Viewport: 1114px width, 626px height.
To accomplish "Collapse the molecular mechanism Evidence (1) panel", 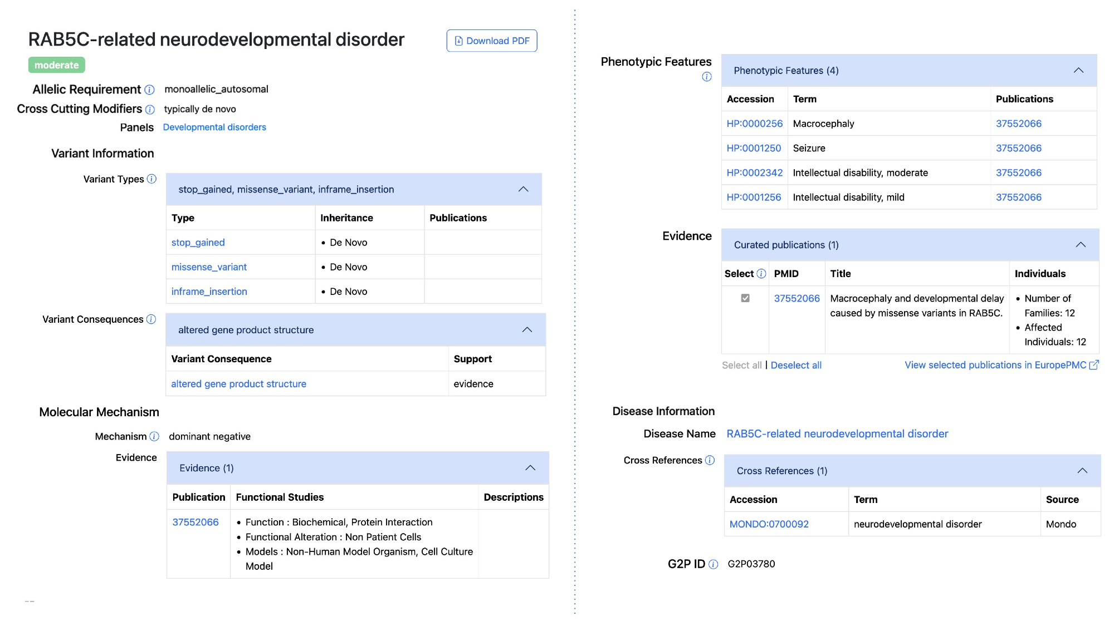I will point(530,468).
